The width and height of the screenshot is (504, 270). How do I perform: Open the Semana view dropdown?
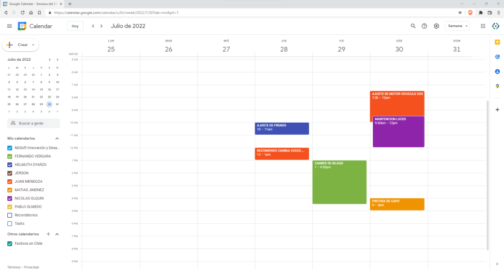[x=458, y=26]
